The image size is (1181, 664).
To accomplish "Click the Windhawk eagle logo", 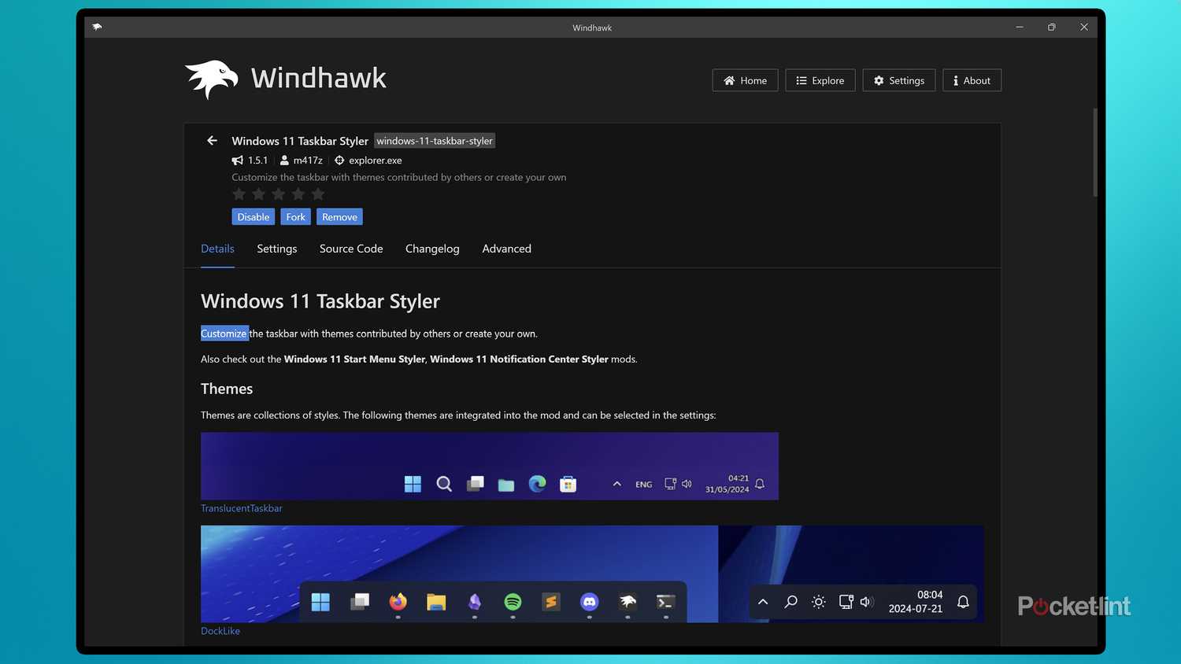I will pos(210,77).
